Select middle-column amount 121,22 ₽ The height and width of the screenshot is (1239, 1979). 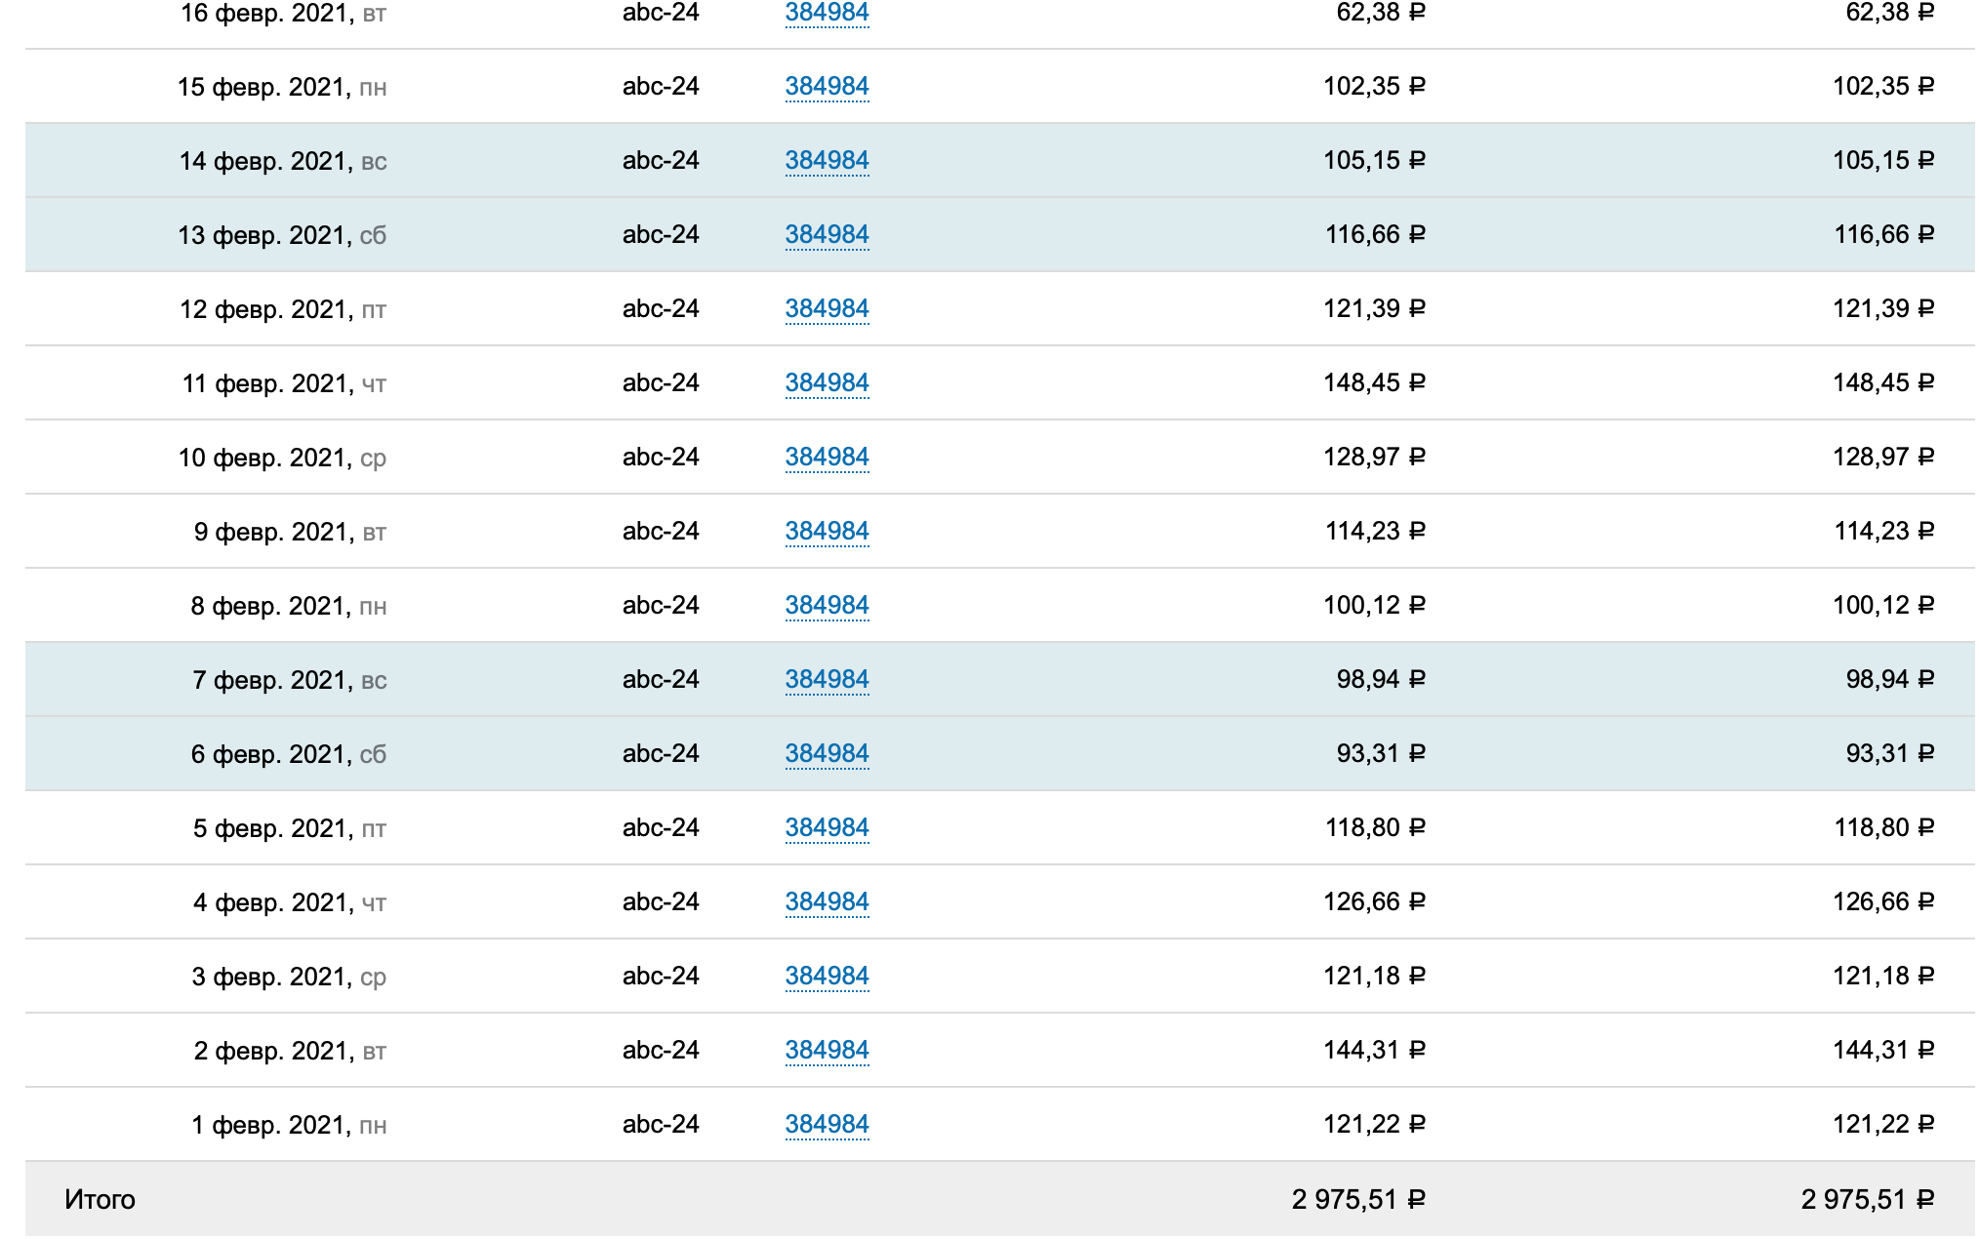click(1374, 1124)
